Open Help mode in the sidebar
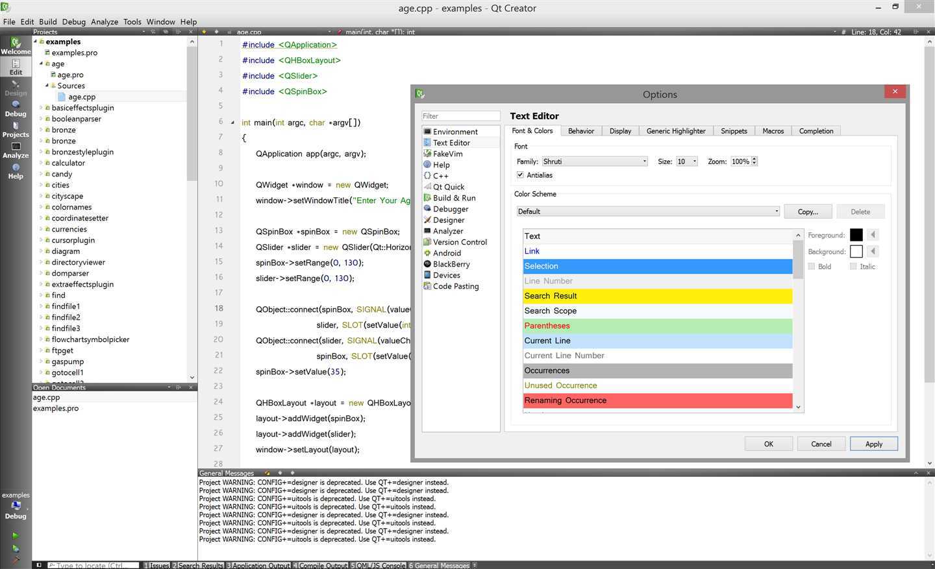This screenshot has height=569, width=935. point(16,171)
